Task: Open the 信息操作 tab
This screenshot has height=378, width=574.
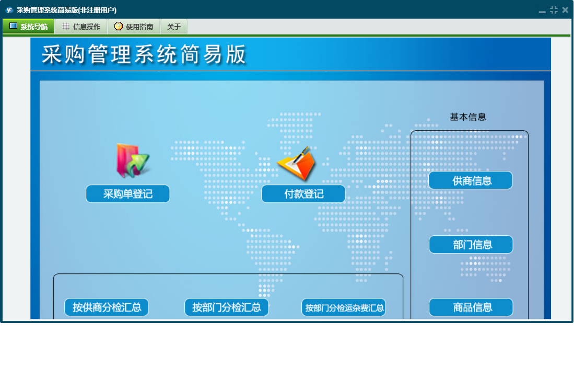Action: 81,27
